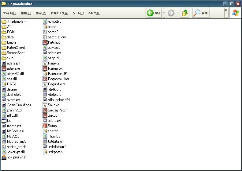Screen dimensions: 242x171
Task: Select the RagnarokUrdr application icon
Action: [x=45, y=79]
